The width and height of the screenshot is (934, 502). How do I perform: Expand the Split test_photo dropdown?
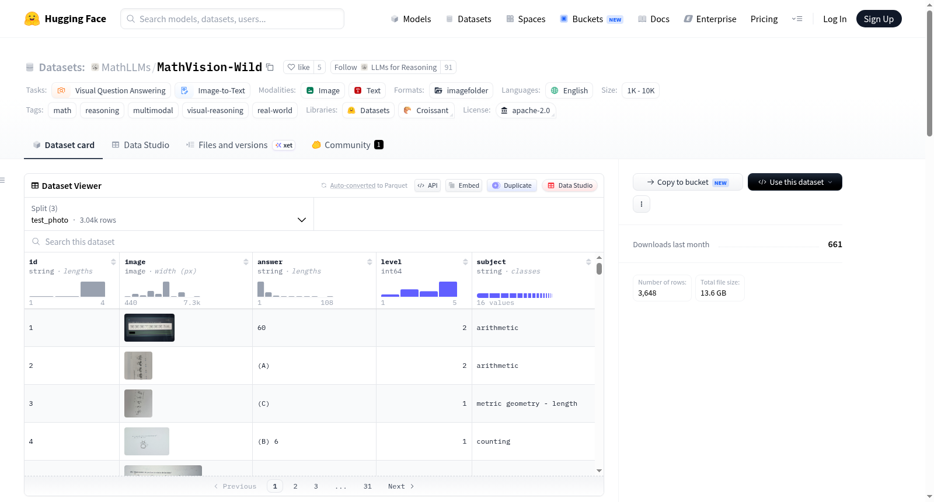click(169, 214)
